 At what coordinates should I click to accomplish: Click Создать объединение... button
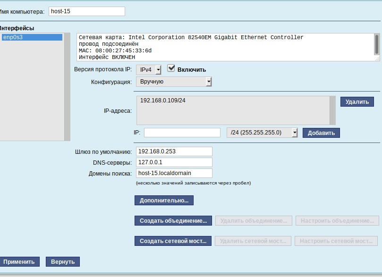tap(173, 221)
